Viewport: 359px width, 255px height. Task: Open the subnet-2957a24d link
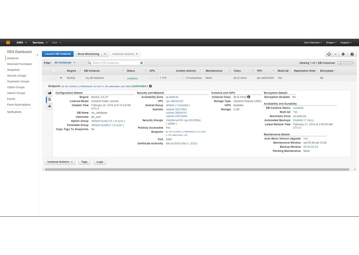[176, 116]
